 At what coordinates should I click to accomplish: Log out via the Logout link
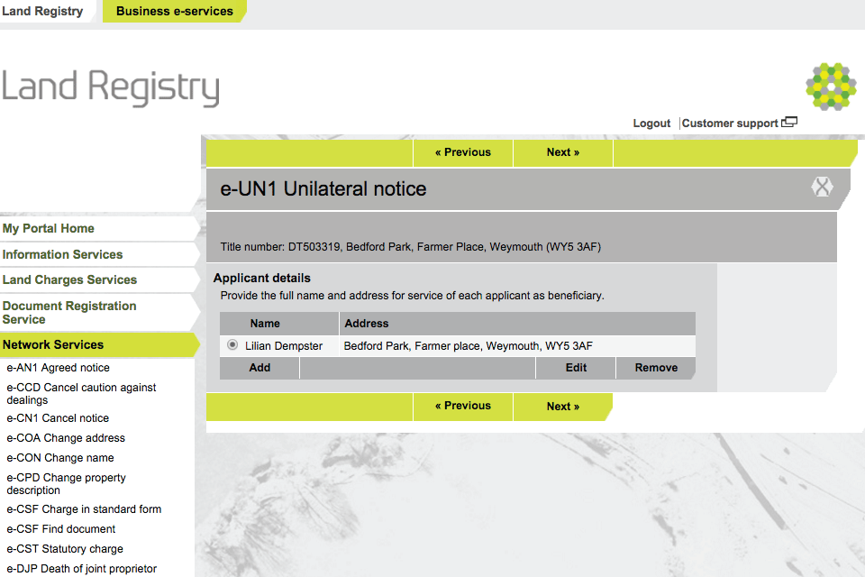[x=651, y=124]
